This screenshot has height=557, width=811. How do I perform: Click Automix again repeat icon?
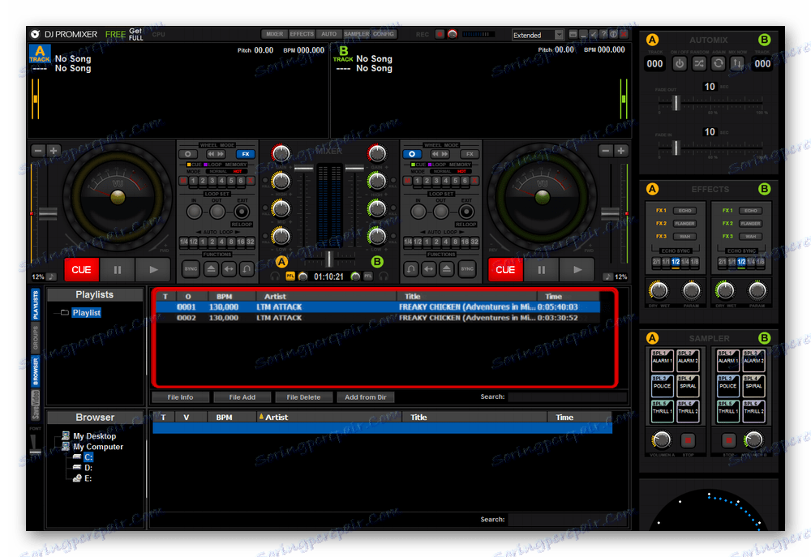(x=718, y=63)
